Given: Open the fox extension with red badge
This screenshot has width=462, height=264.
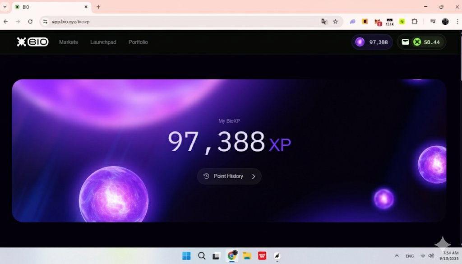Looking at the screenshot, I should coord(378,22).
